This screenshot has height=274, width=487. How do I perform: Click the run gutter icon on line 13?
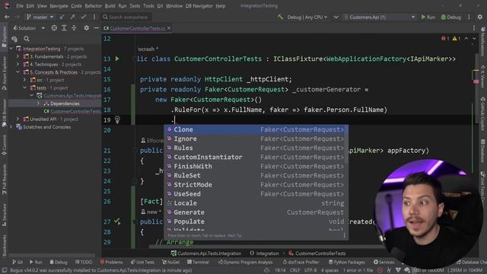117,59
